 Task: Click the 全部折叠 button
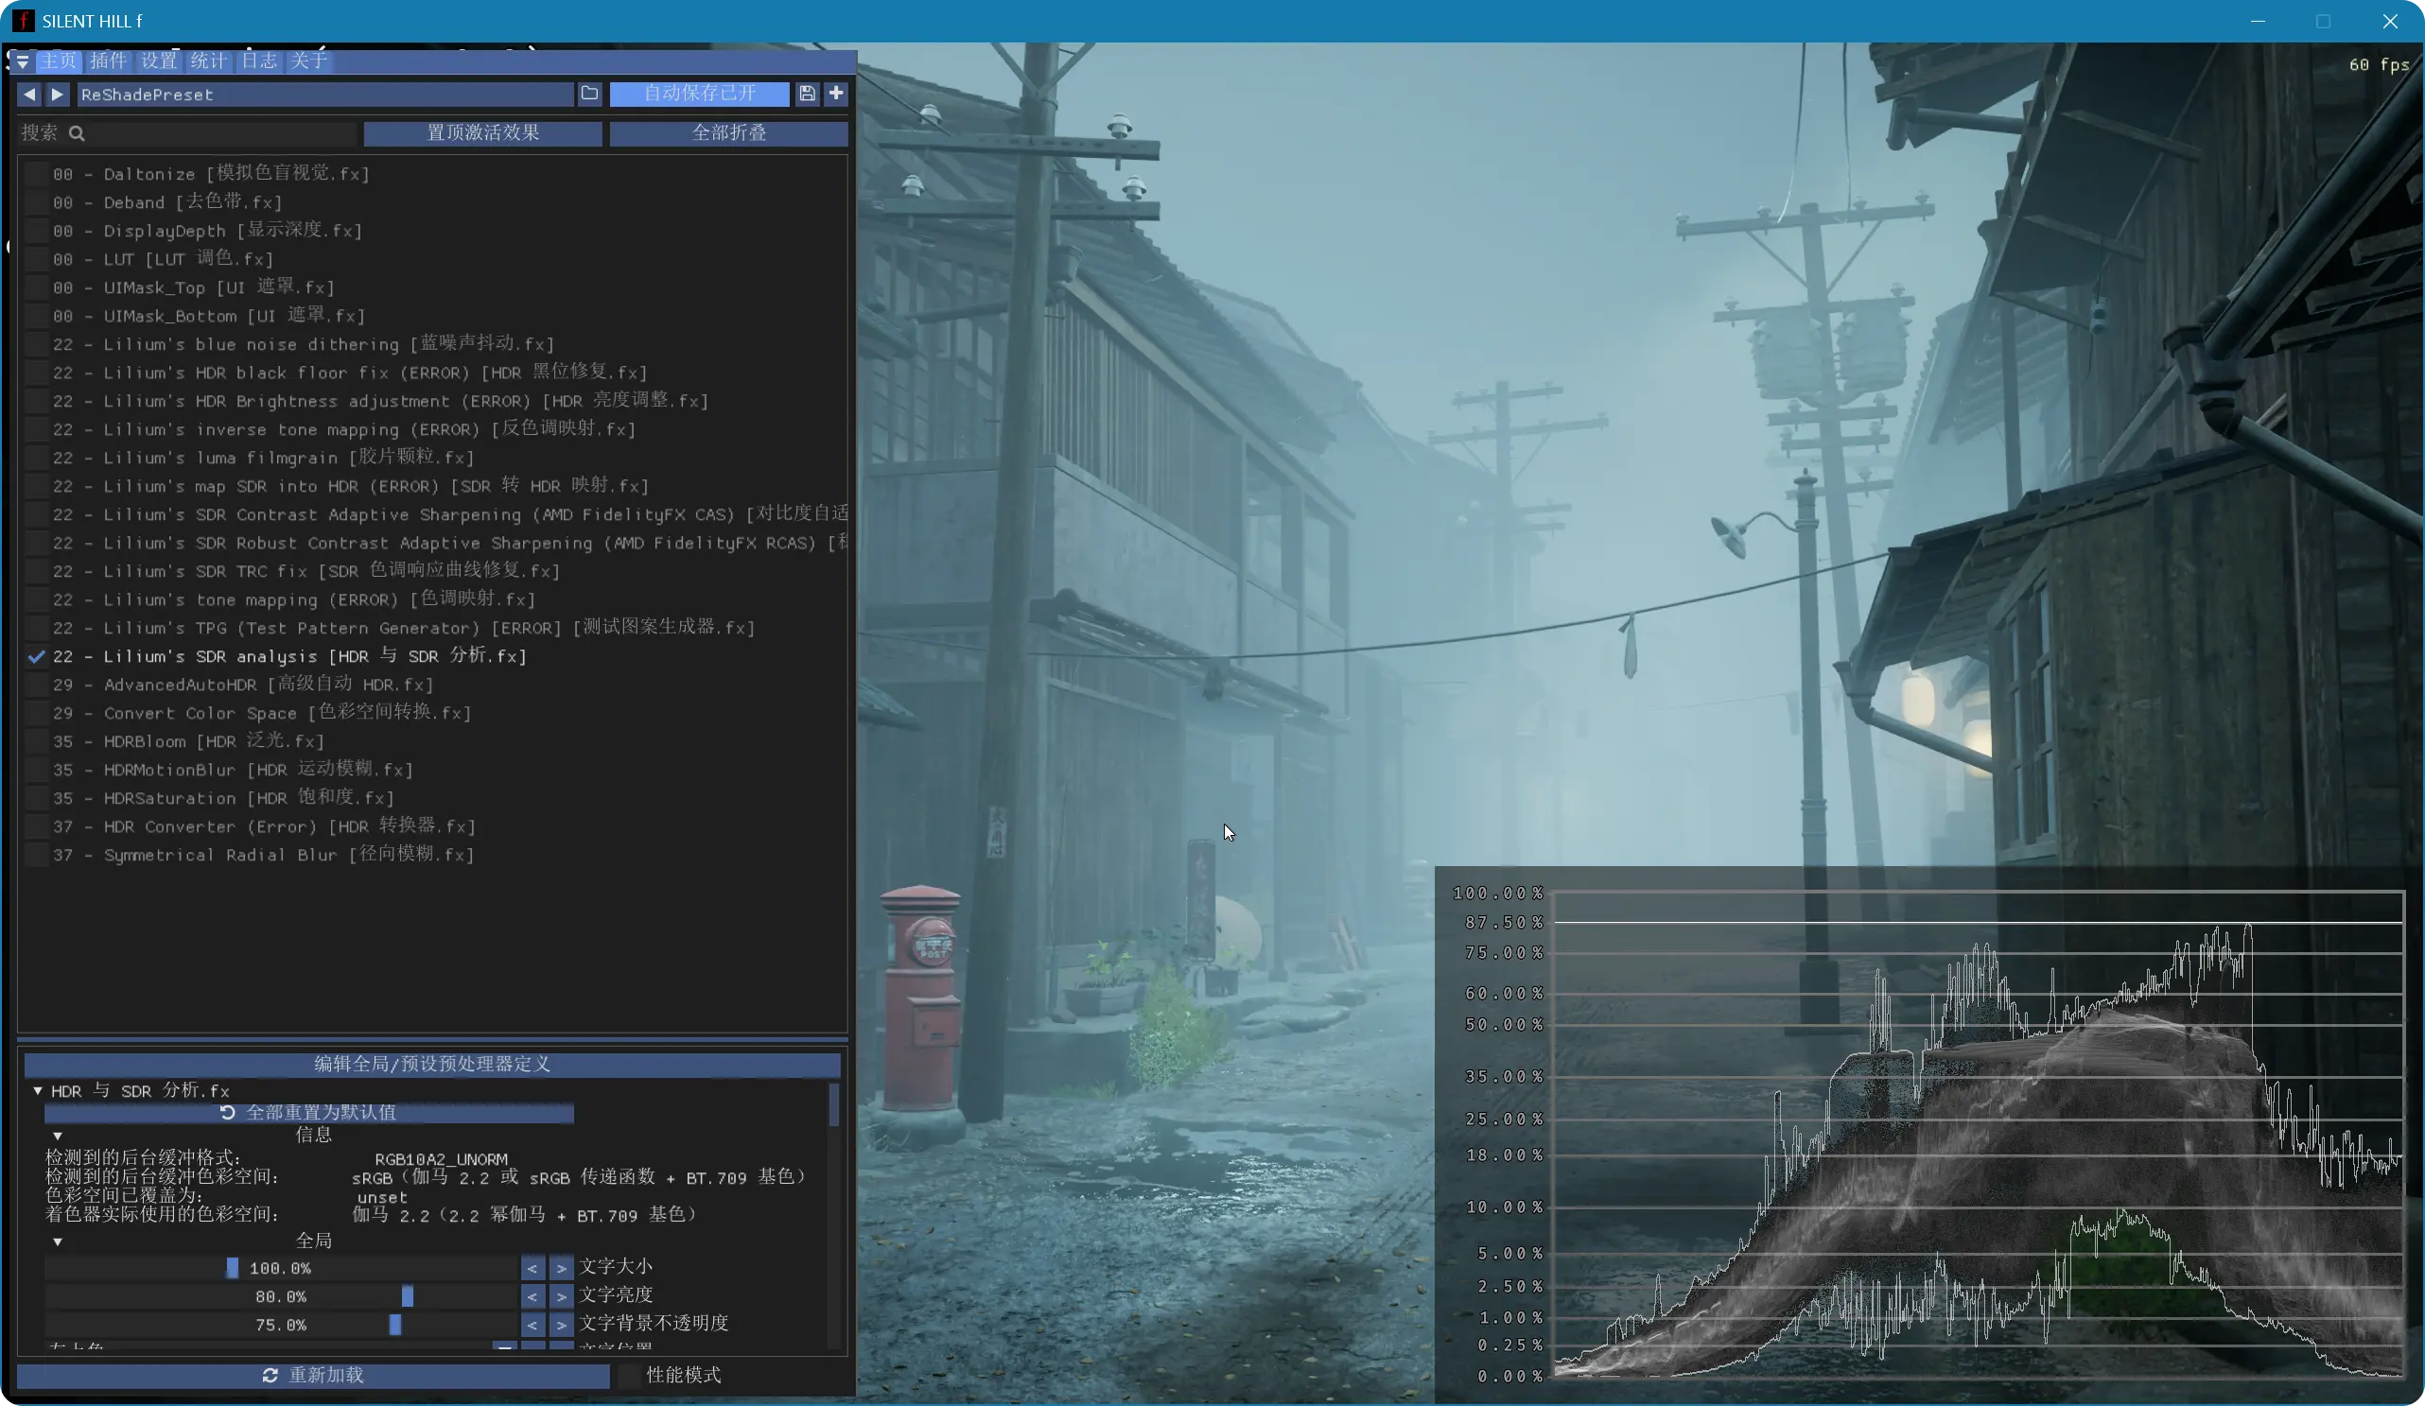(x=729, y=132)
